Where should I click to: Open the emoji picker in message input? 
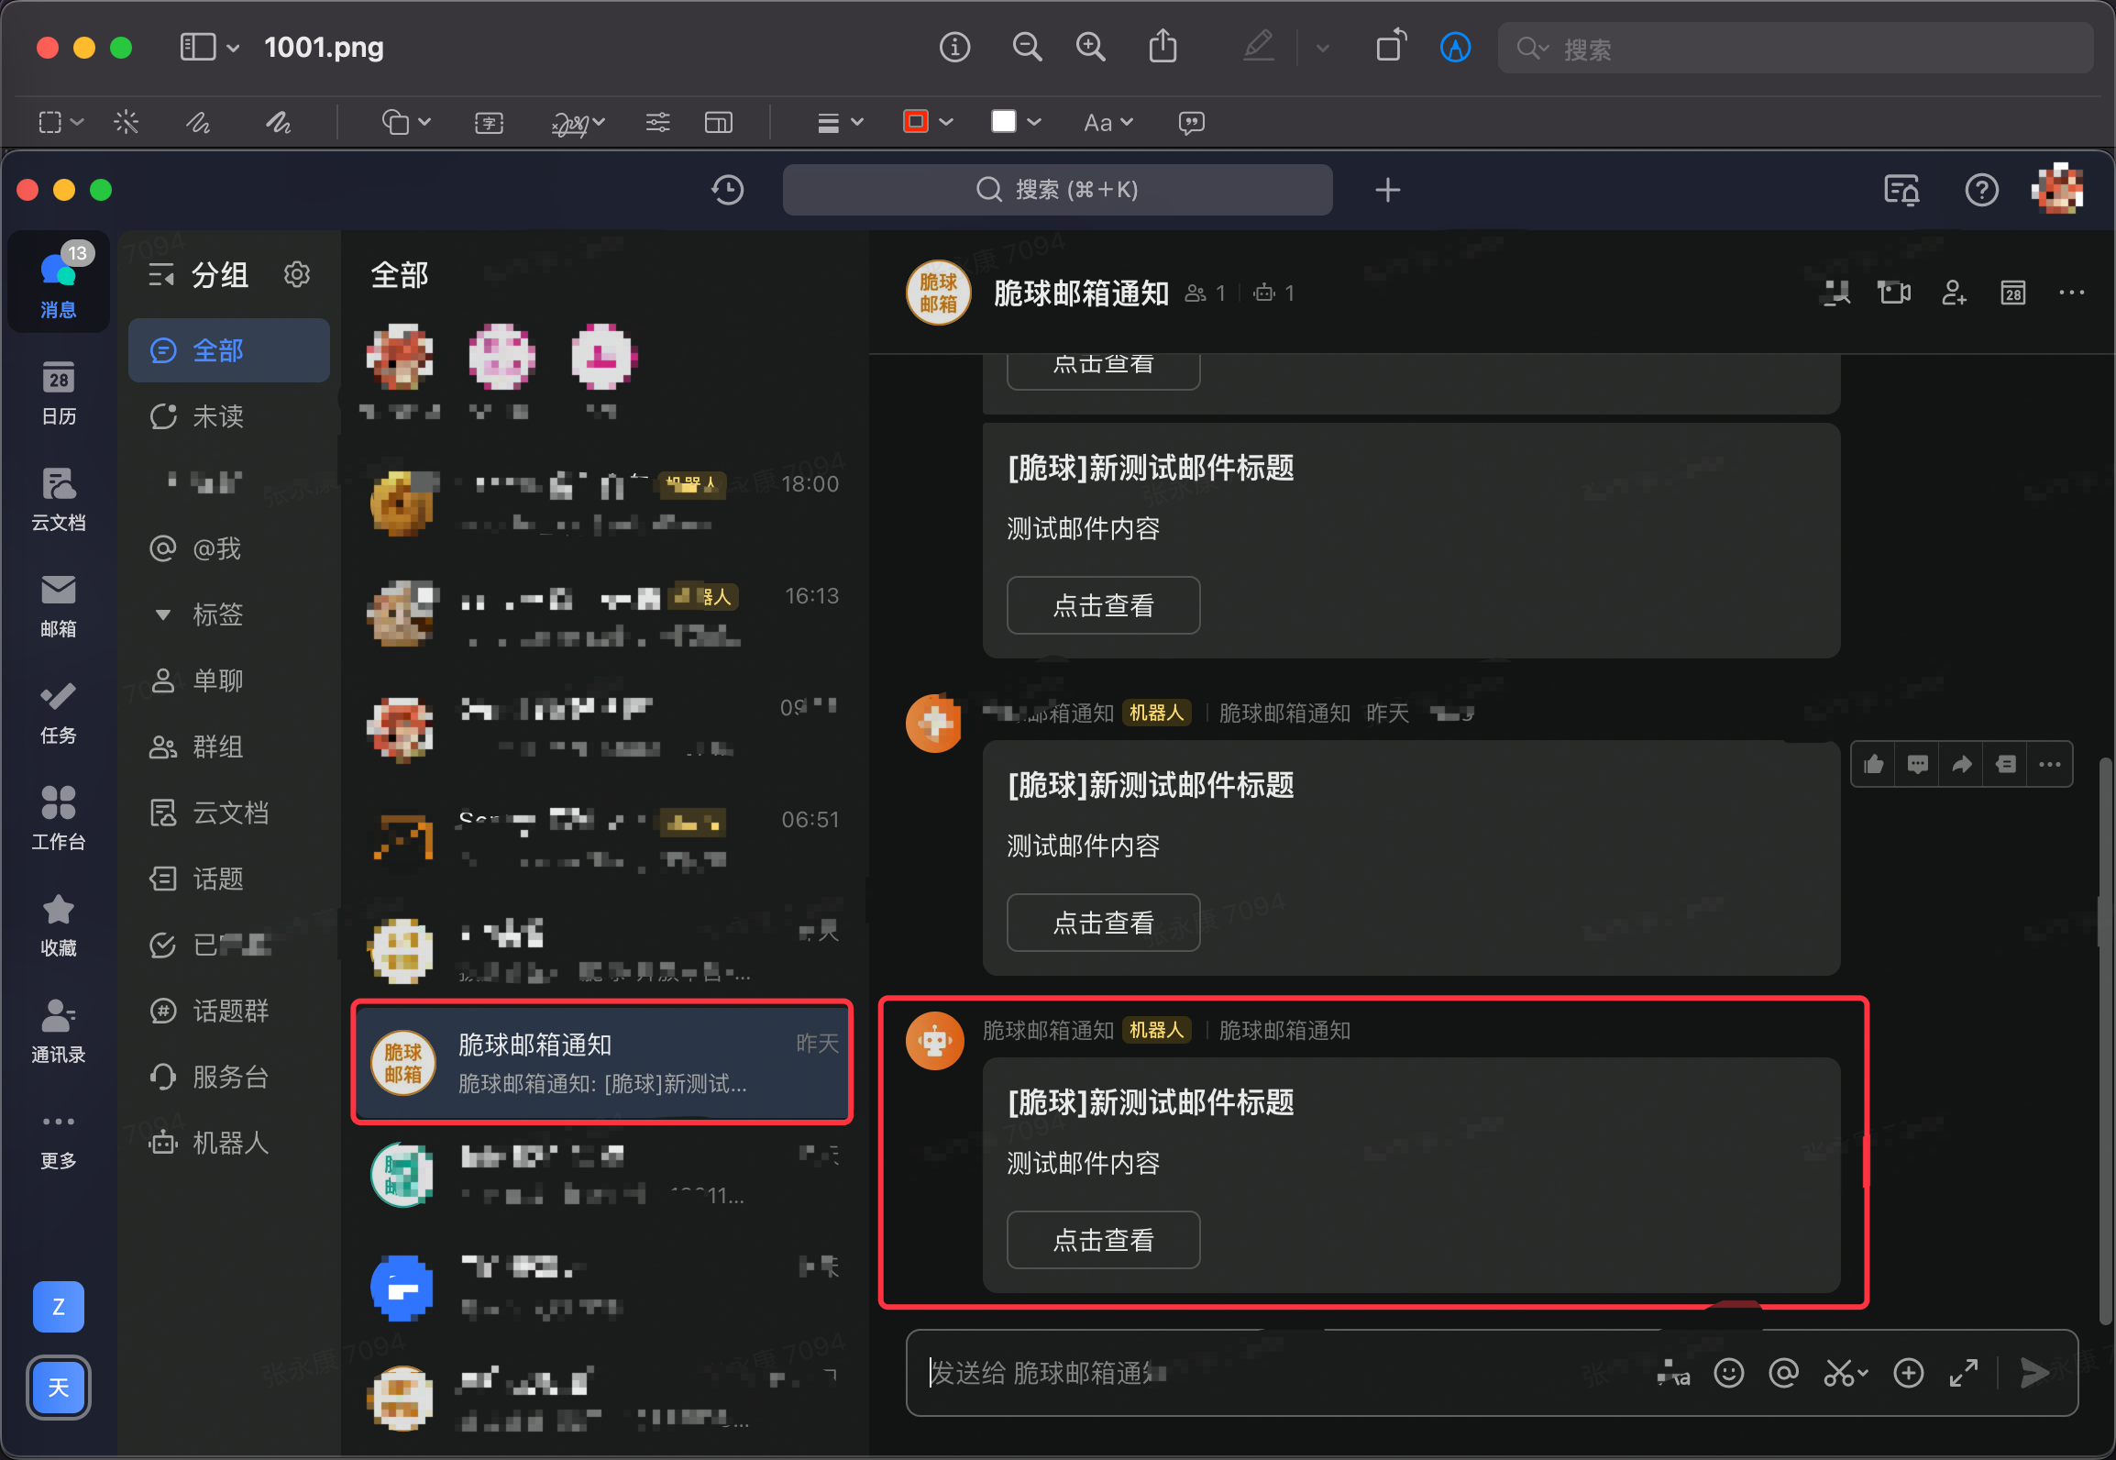click(x=1728, y=1373)
